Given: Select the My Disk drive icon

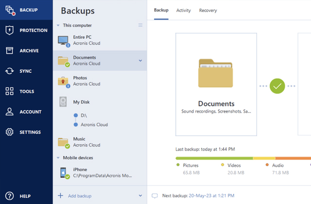Looking at the screenshot, I should (x=63, y=102).
